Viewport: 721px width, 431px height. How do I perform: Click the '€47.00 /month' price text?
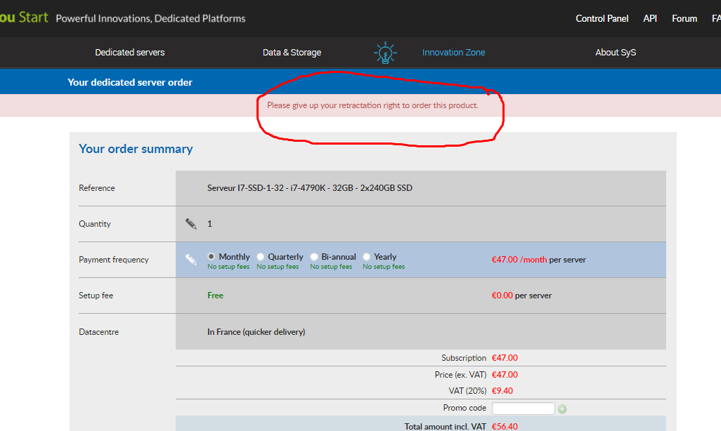pyautogui.click(x=519, y=260)
